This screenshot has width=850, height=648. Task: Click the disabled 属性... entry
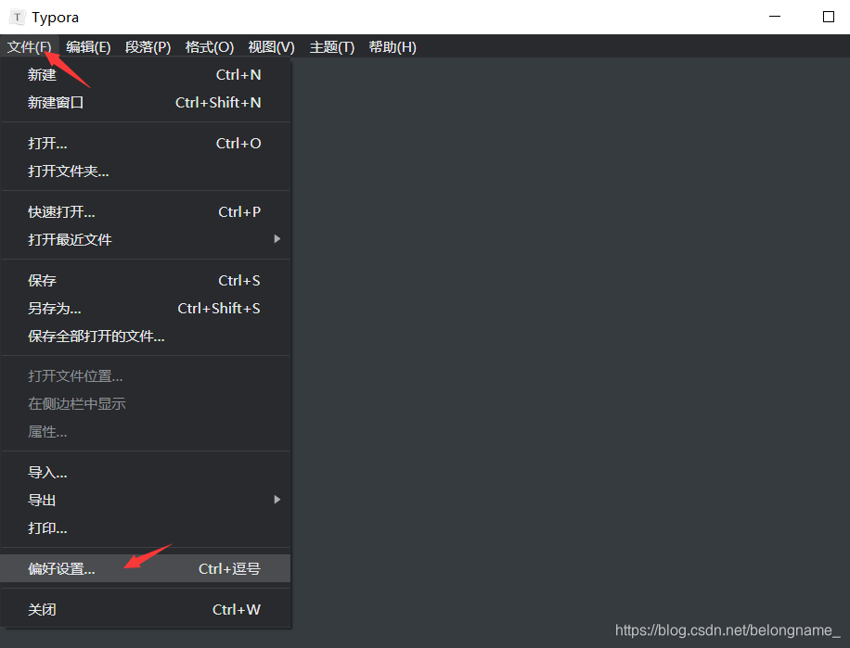[146, 432]
